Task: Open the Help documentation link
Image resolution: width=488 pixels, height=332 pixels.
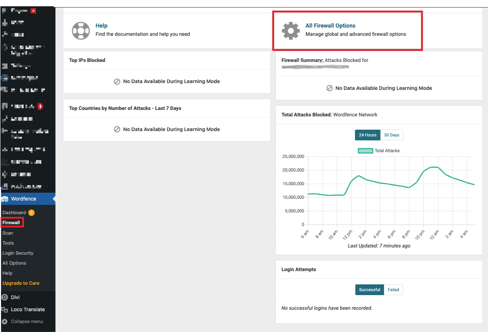Action: [x=101, y=26]
